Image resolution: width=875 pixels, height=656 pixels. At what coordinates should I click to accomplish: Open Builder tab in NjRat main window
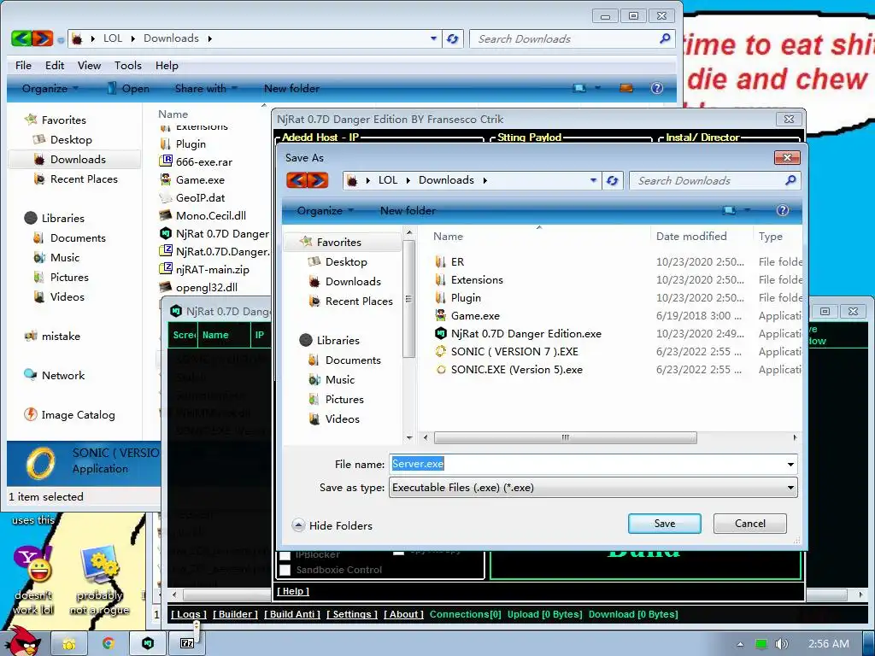(x=235, y=614)
